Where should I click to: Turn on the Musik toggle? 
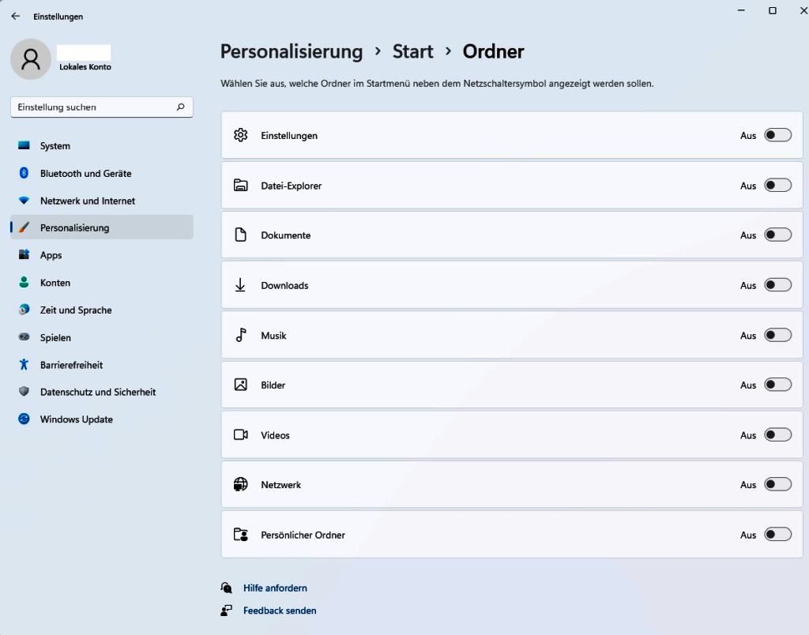point(777,335)
